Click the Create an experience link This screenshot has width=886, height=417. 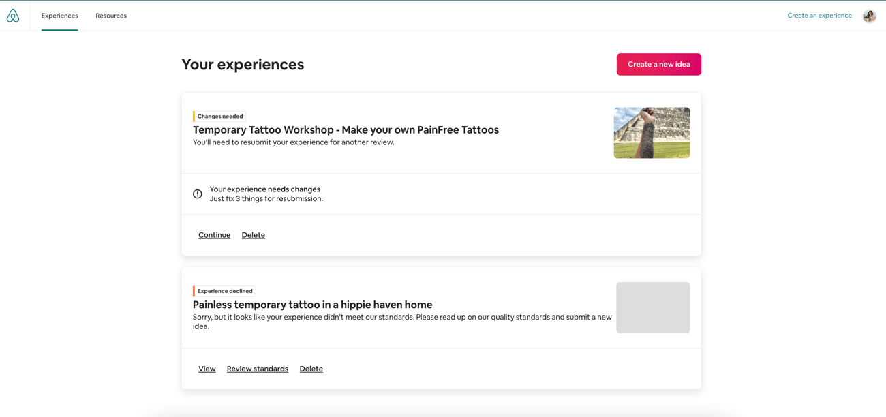(x=819, y=16)
